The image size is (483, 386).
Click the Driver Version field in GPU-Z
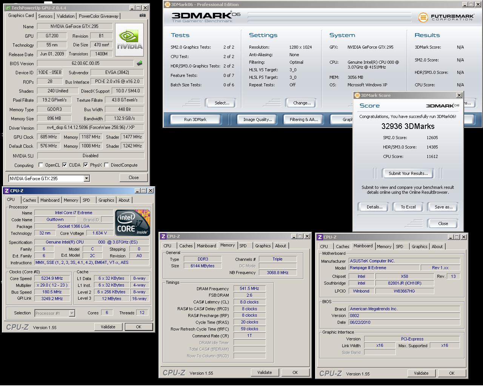pos(91,128)
